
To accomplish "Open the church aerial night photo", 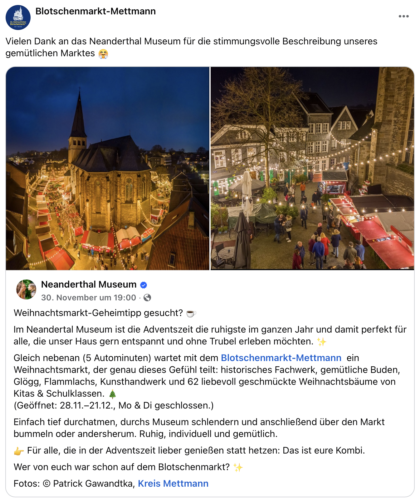I will point(108,168).
